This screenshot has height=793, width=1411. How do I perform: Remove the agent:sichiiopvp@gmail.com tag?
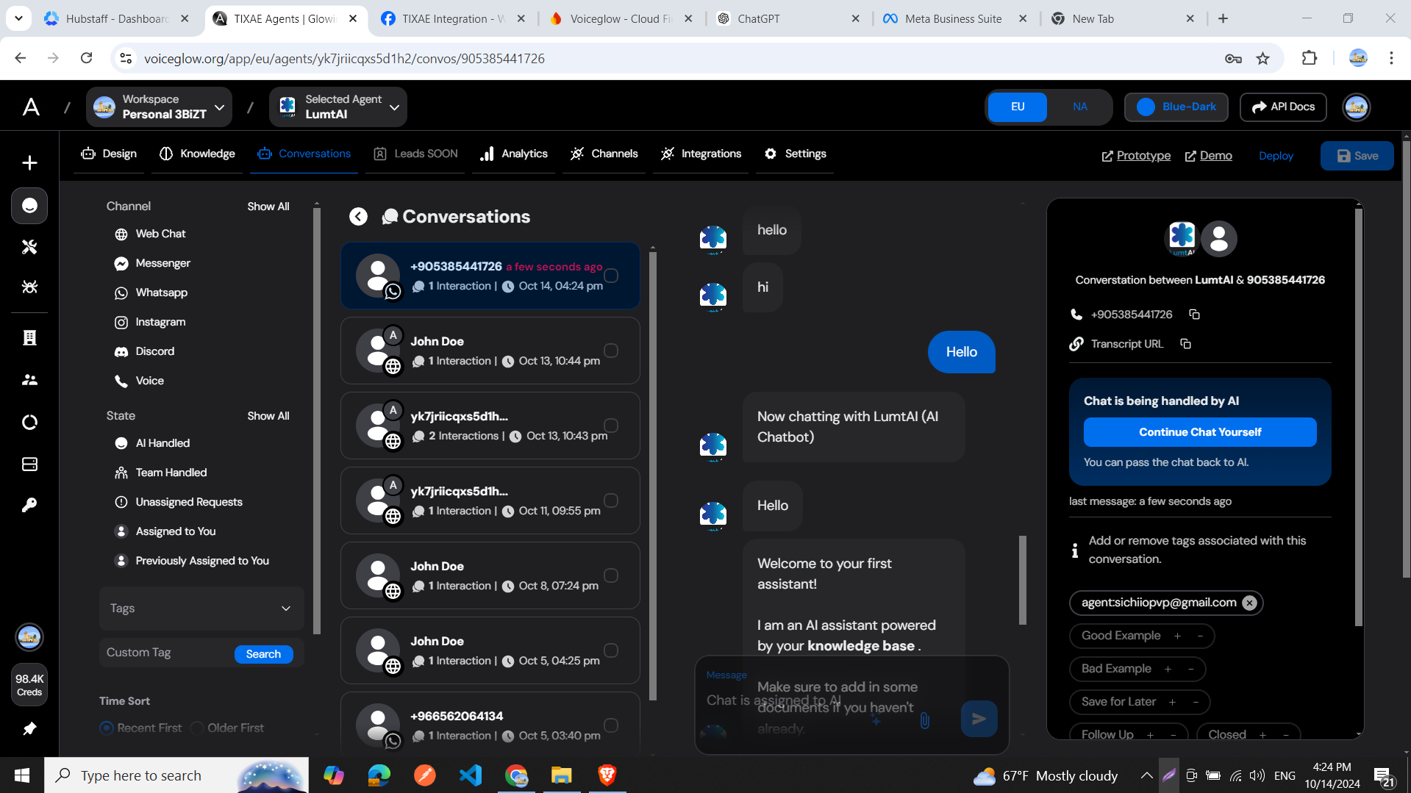pos(1249,603)
